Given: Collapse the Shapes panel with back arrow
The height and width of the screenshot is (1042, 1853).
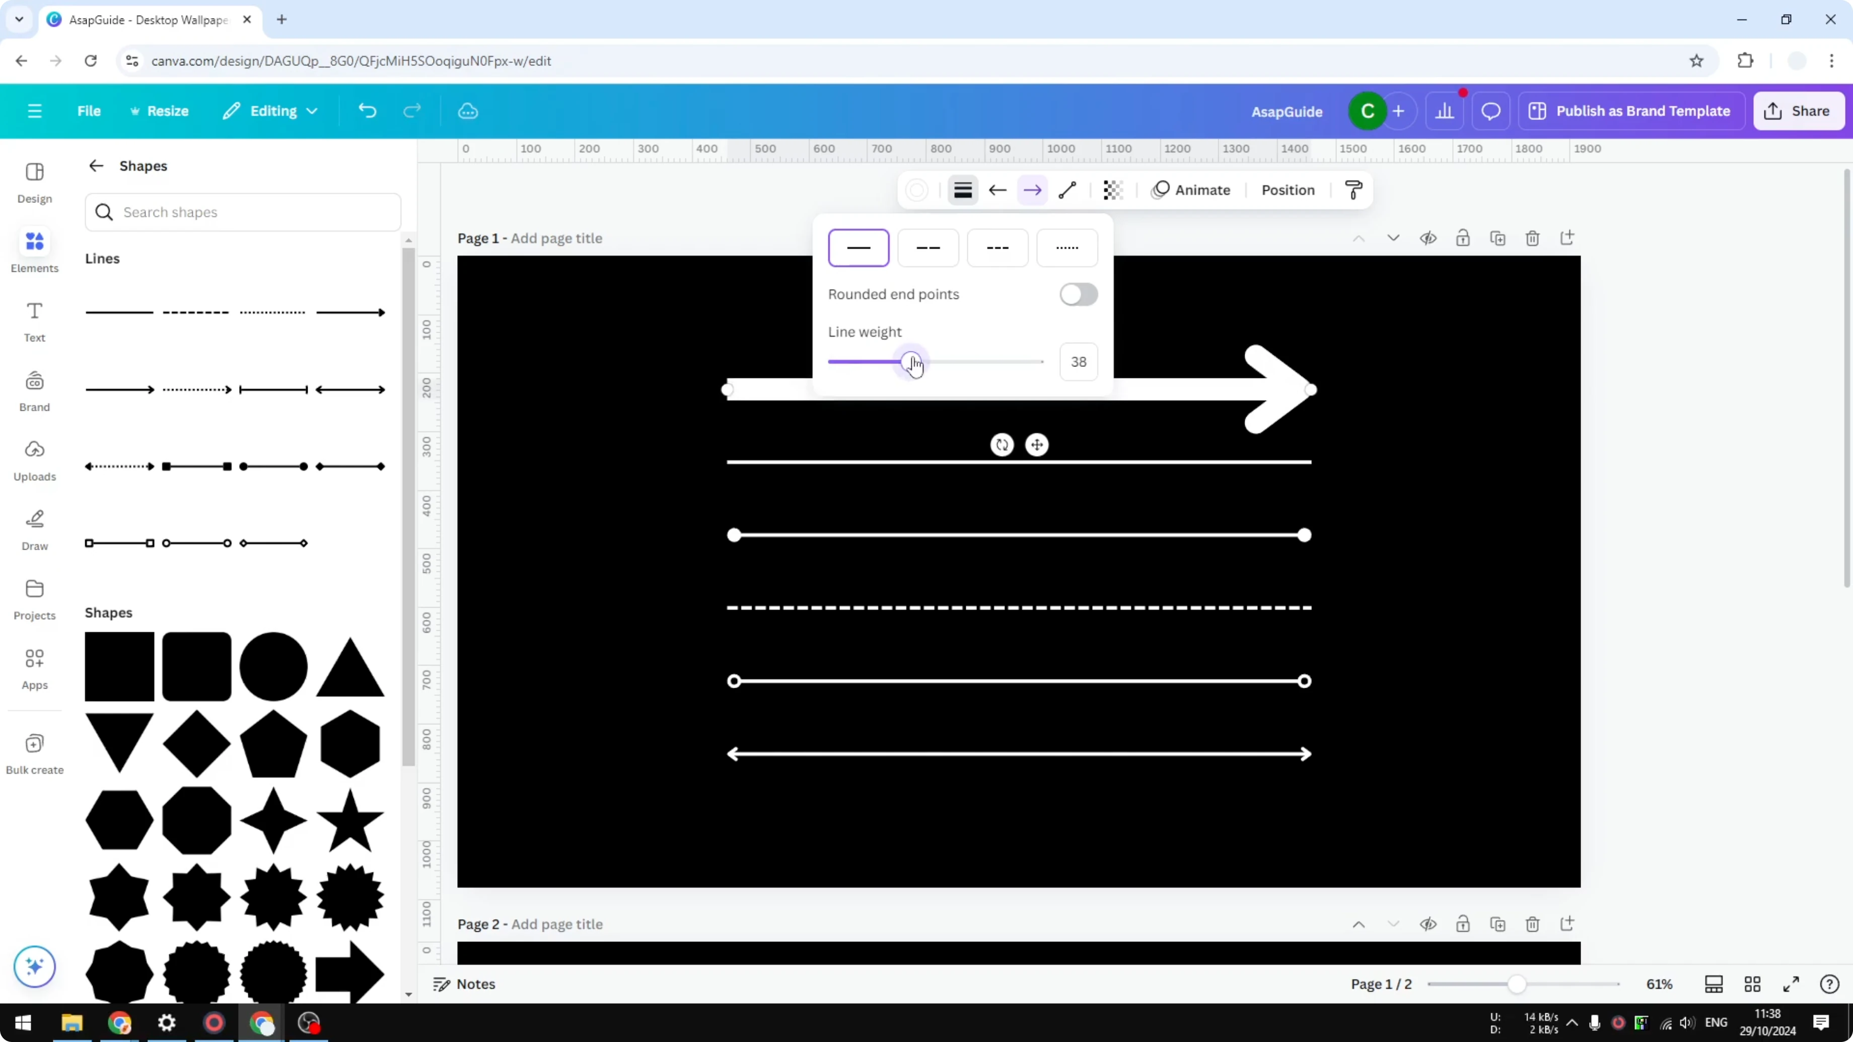Looking at the screenshot, I should coord(96,166).
